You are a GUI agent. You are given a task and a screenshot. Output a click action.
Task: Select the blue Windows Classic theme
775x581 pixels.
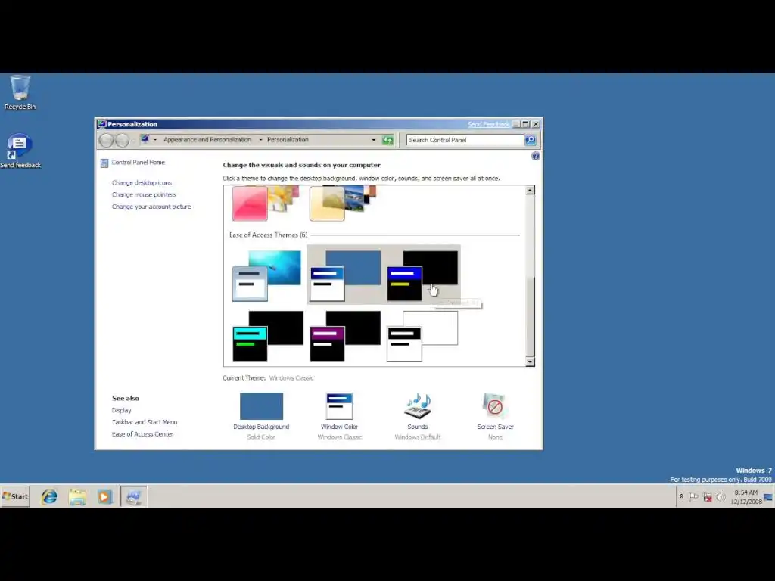[345, 275]
